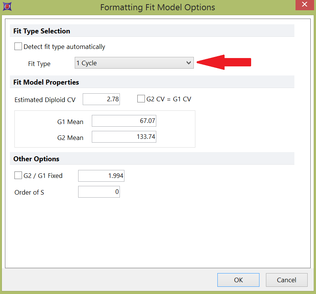
Task: Click the Other Options section header
Action: click(x=36, y=159)
